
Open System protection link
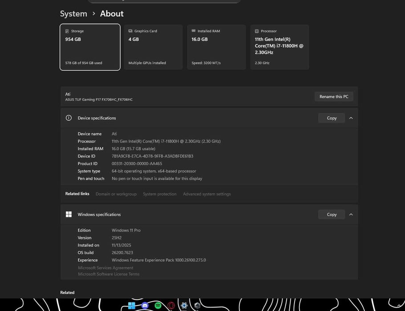coord(160,194)
